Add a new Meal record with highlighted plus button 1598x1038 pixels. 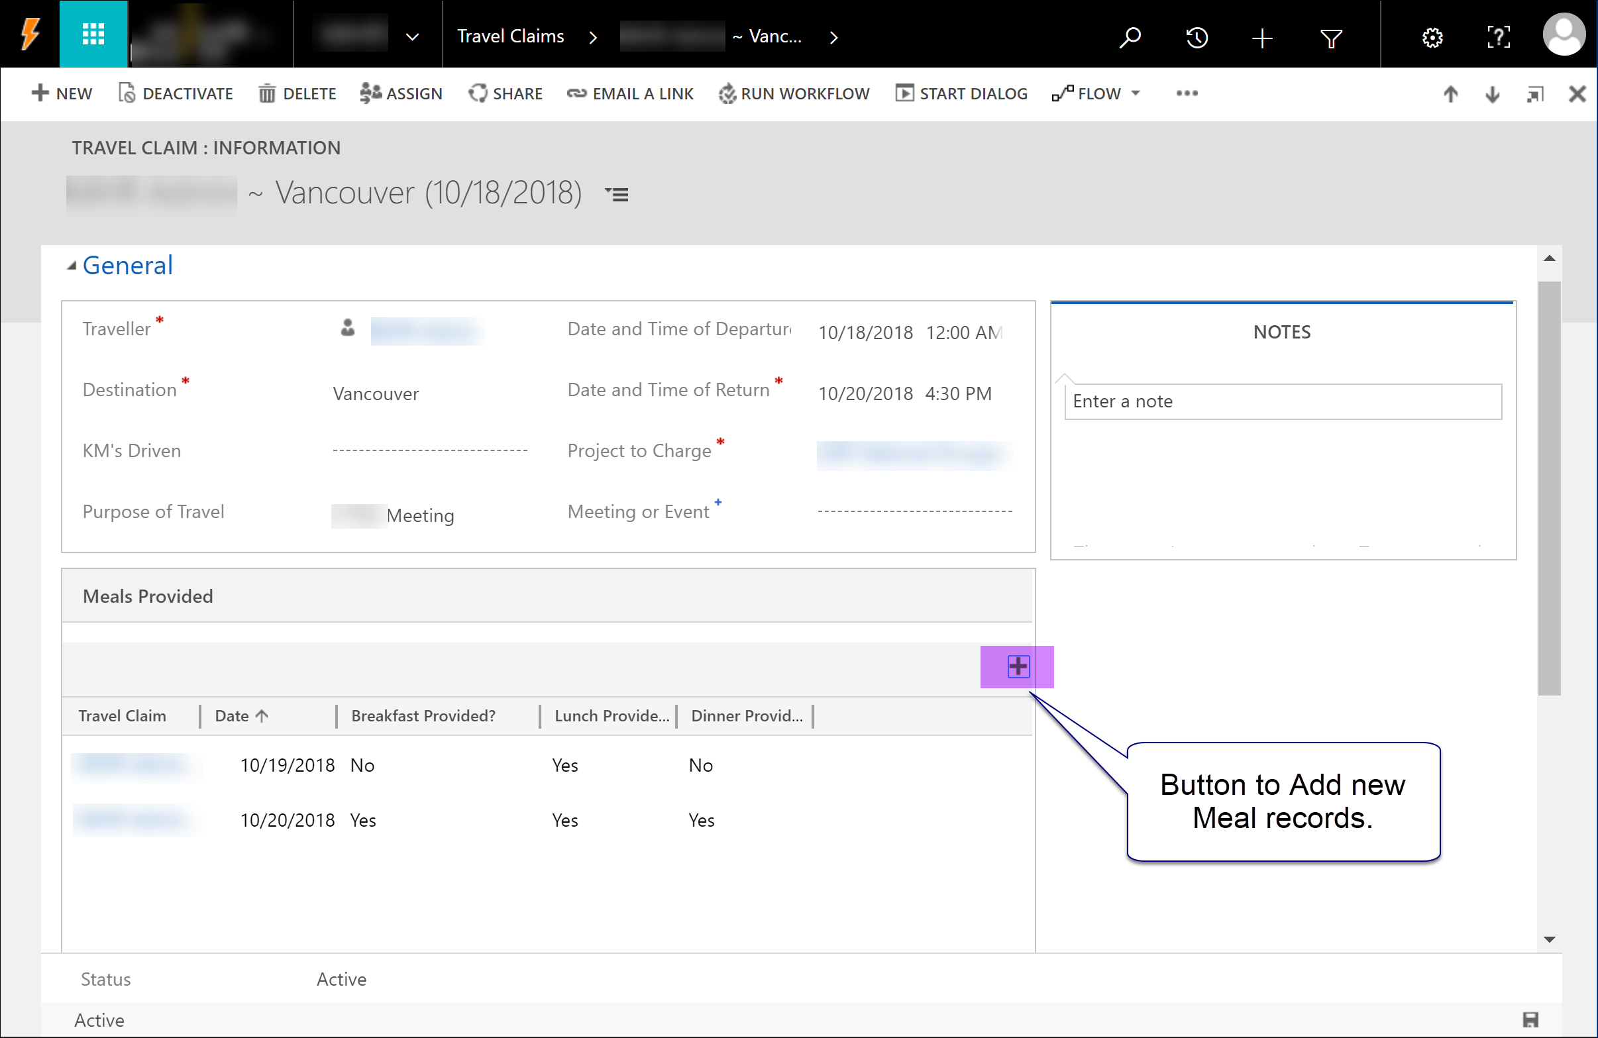pyautogui.click(x=1017, y=666)
